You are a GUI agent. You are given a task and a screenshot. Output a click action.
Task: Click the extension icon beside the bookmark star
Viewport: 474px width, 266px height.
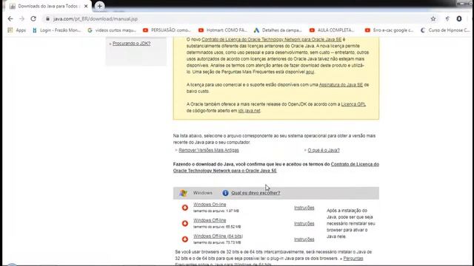point(447,18)
